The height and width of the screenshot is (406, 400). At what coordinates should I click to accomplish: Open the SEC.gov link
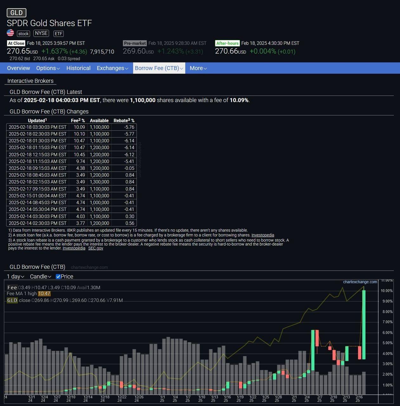click(95, 248)
